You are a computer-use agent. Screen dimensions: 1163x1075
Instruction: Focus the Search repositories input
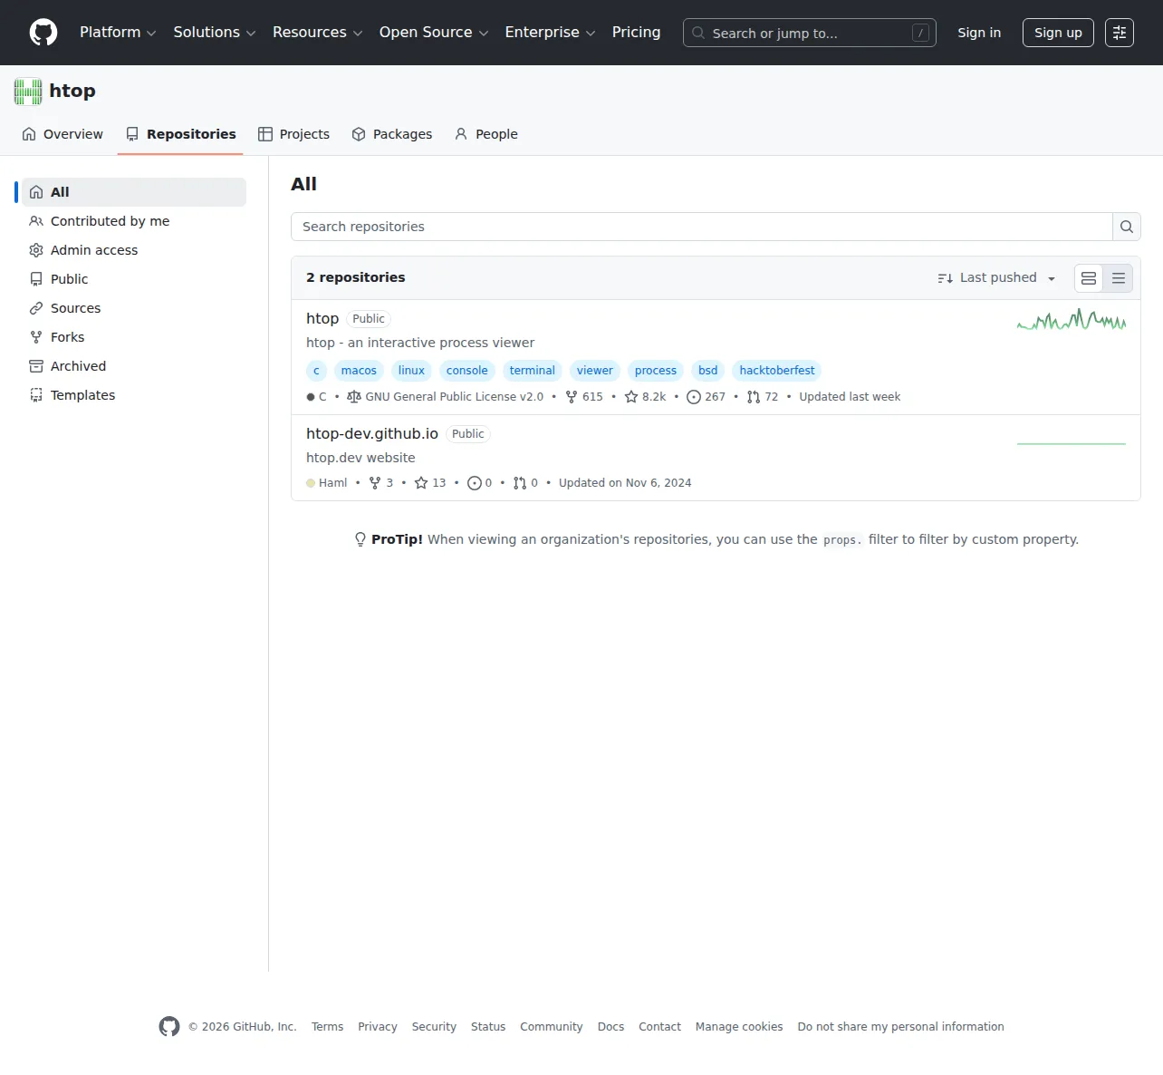point(702,227)
